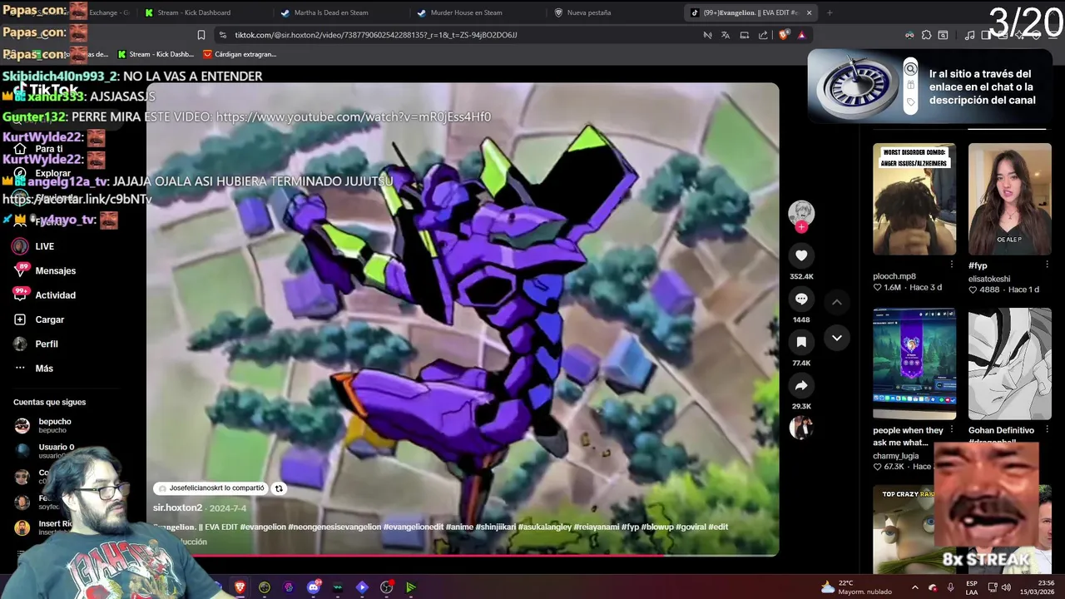Open the YouTube link in Gunter132's message

click(354, 117)
